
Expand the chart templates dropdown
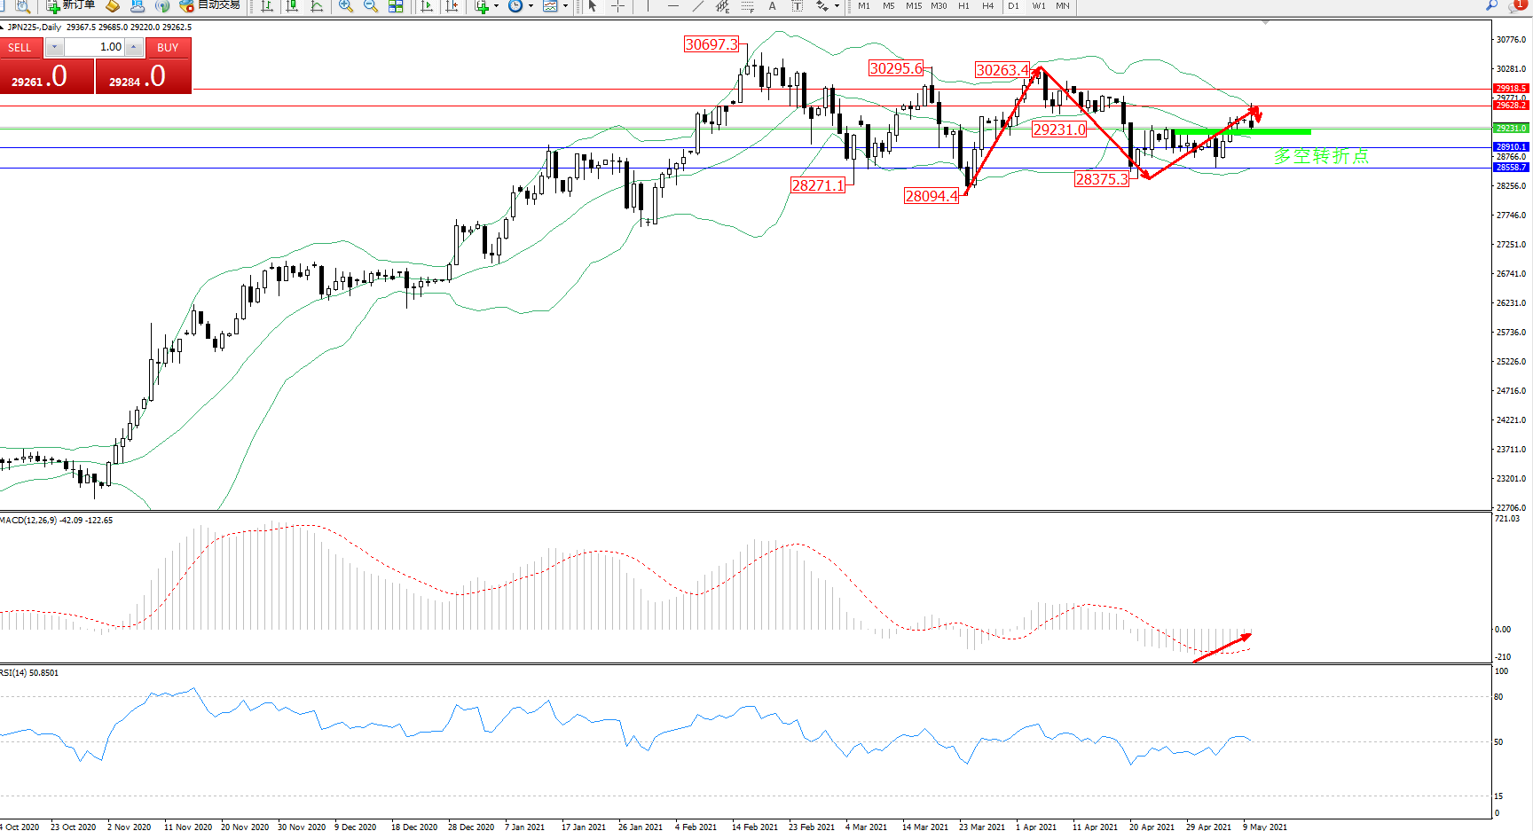565,6
